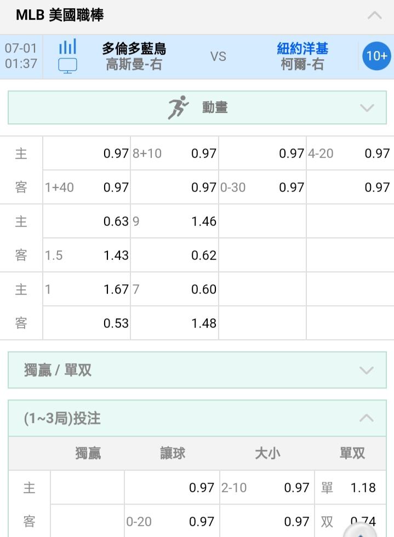Tap pitcher name 高斯曼-右
The height and width of the screenshot is (537, 394).
pyautogui.click(x=134, y=64)
